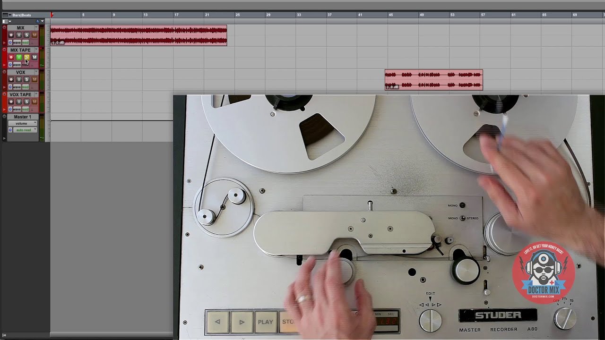605x340 pixels.
Task: Unsolo the MIX TAPE track
Action: pyautogui.click(x=27, y=57)
